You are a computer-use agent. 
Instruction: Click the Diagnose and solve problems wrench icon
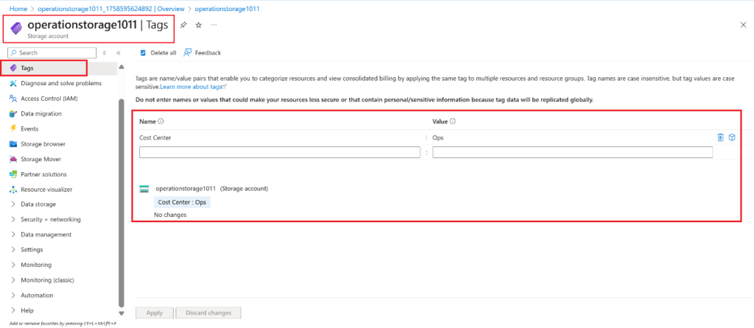click(13, 84)
